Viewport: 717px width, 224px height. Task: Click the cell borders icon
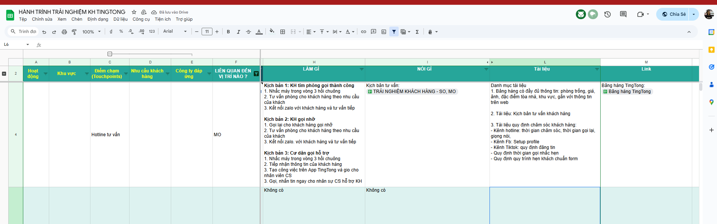283,32
